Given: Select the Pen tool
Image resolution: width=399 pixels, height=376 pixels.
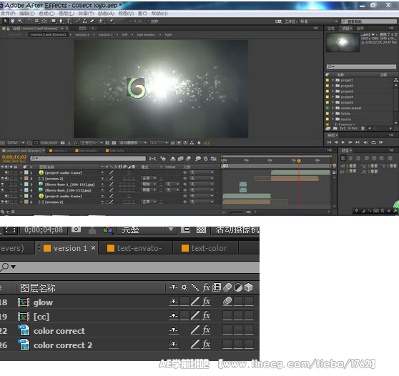Looking at the screenshot, I should (61, 21).
